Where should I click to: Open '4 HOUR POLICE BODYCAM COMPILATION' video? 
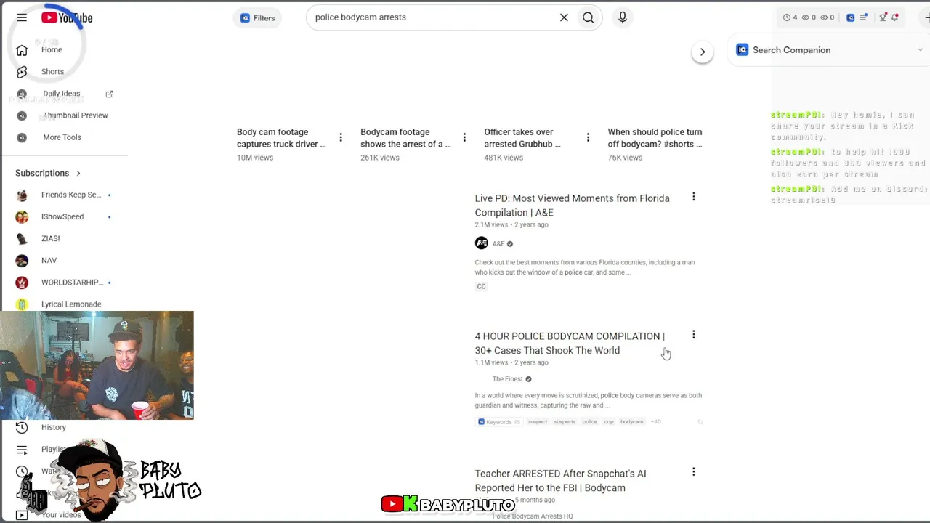click(x=570, y=343)
